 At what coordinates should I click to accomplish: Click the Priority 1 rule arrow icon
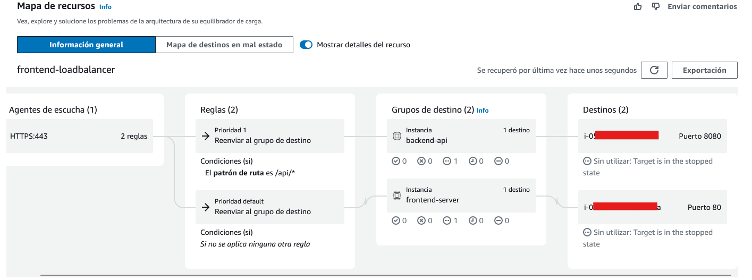(x=206, y=136)
